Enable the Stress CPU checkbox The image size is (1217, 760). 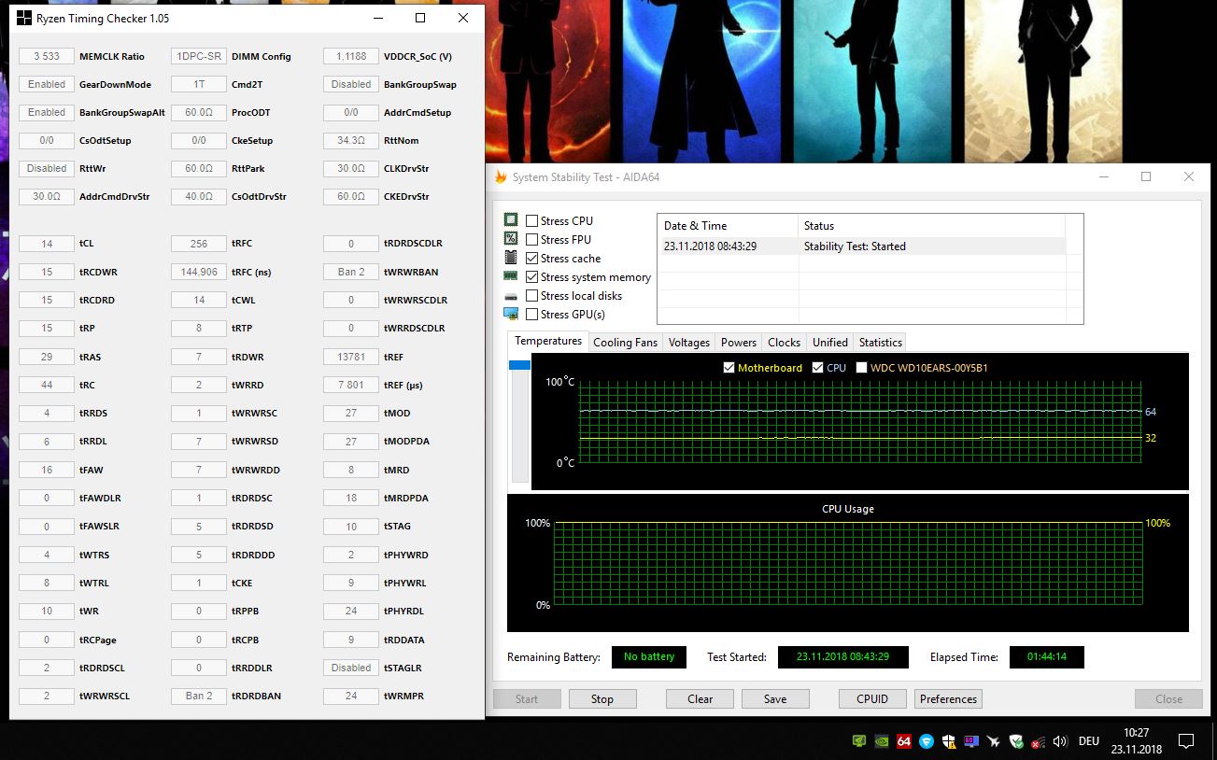click(531, 220)
